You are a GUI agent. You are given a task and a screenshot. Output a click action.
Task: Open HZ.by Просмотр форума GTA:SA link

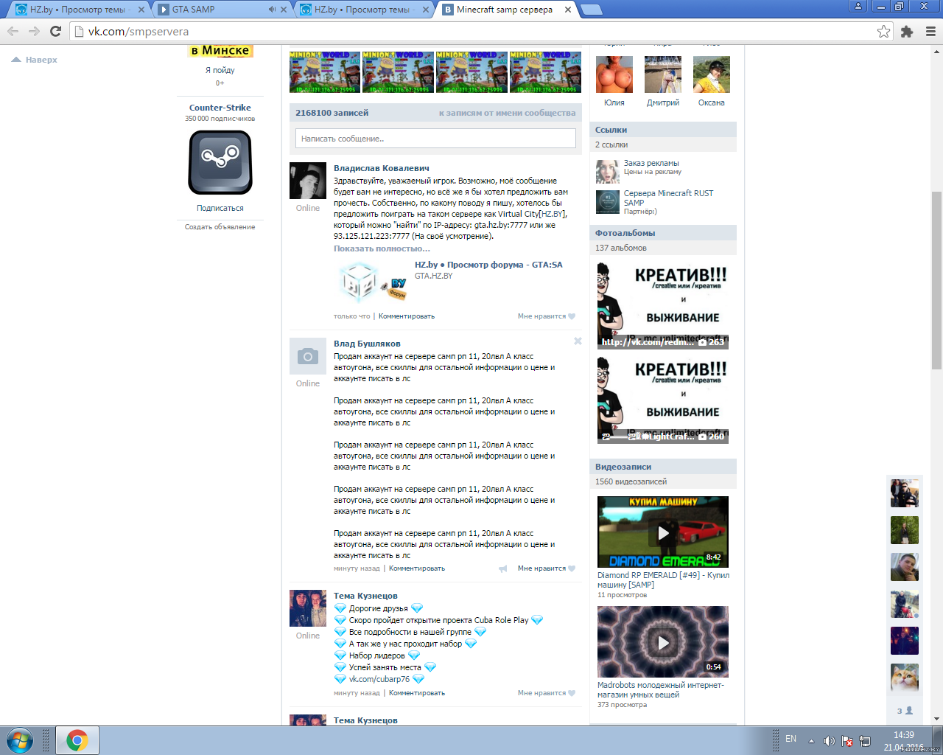coord(488,265)
